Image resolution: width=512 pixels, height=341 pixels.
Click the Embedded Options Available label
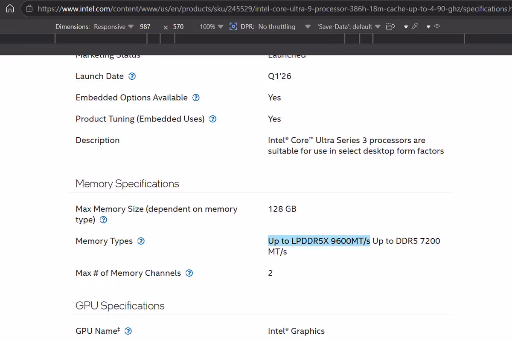click(x=131, y=98)
